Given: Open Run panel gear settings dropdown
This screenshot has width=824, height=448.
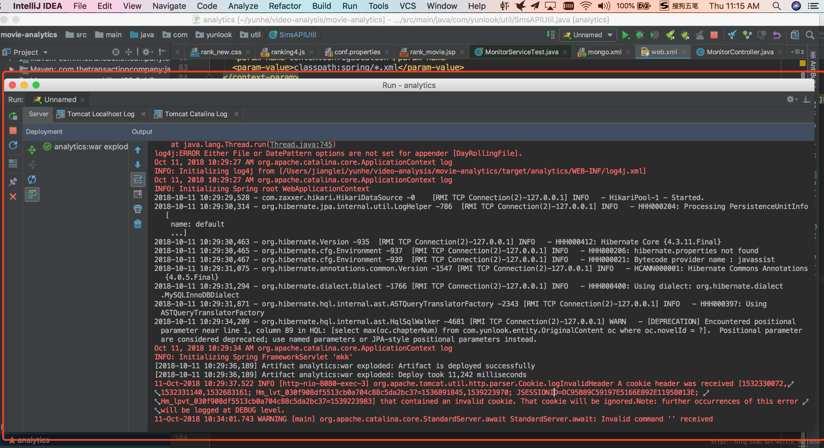Looking at the screenshot, I should [792, 99].
